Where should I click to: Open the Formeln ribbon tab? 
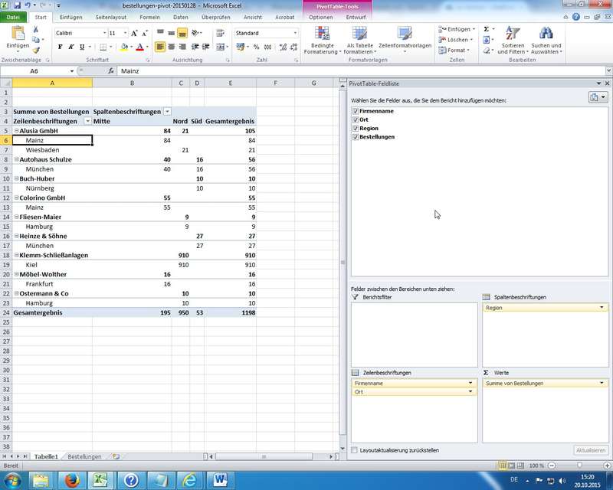pos(149,17)
